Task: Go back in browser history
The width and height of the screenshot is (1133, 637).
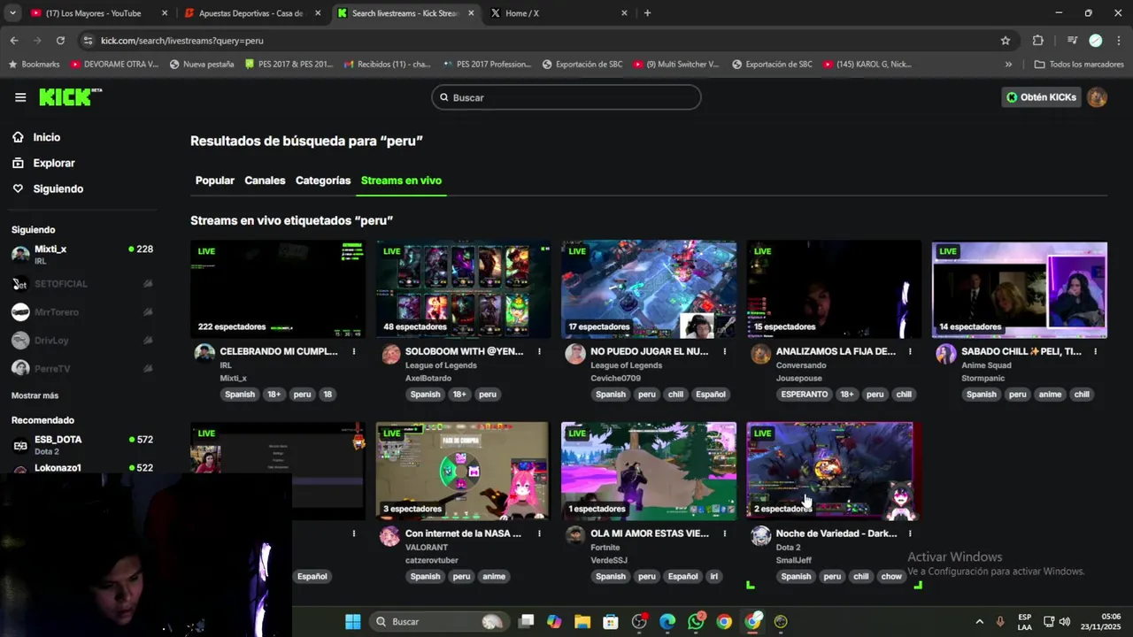Action: 14,41
